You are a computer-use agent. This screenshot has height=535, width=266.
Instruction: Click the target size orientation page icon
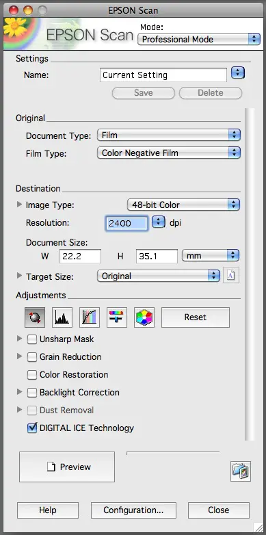[231, 275]
